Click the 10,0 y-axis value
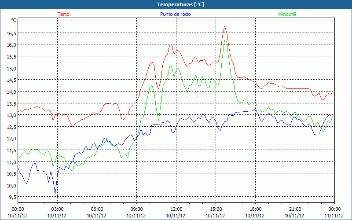352x220 pixels. tap(11, 186)
